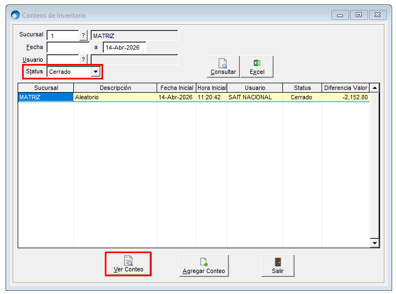396x294 pixels.
Task: Click the starting Fecha input field
Action: [x=68, y=47]
